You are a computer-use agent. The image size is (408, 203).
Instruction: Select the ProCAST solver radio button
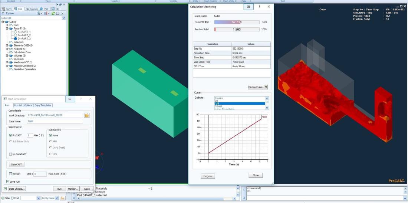click(x=10, y=135)
